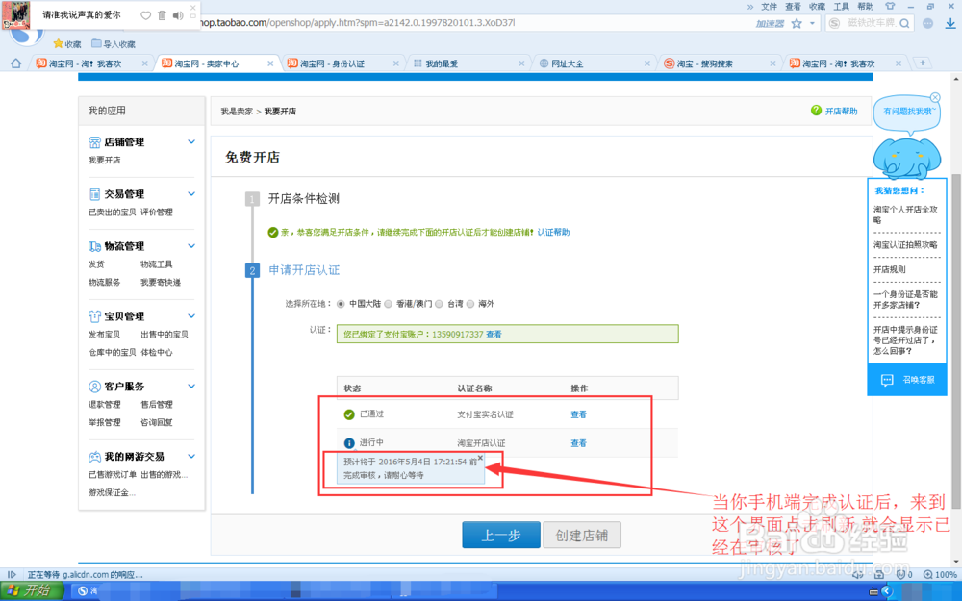Open 认证帮助 link
962x601 pixels.
[553, 232]
